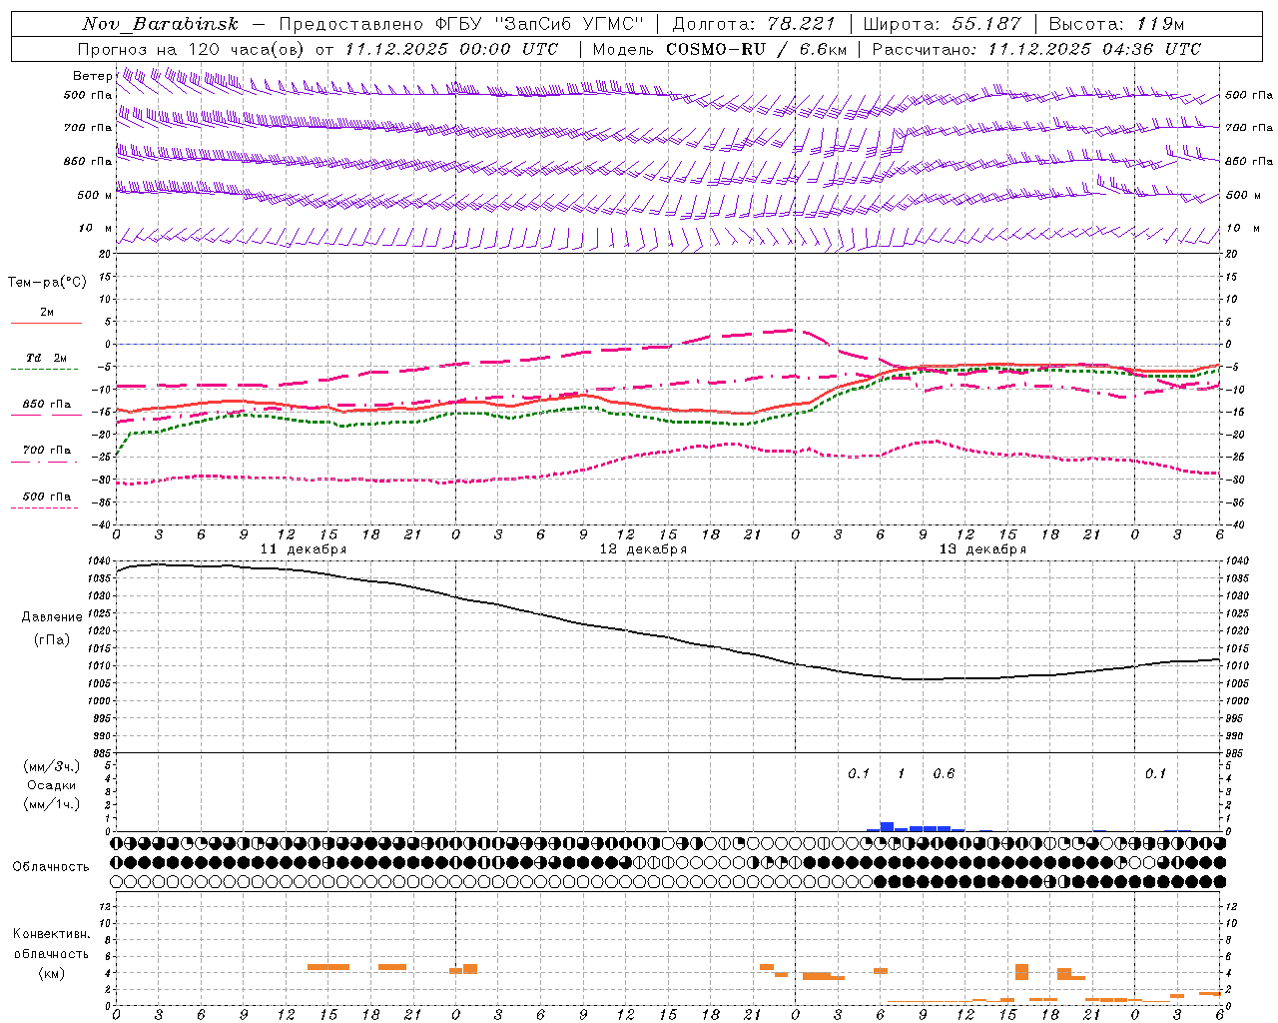
Task: Click the (гПа) unit under Давление
Action: 52,640
